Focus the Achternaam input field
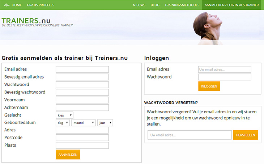This screenshot has width=264, height=164. (82, 108)
